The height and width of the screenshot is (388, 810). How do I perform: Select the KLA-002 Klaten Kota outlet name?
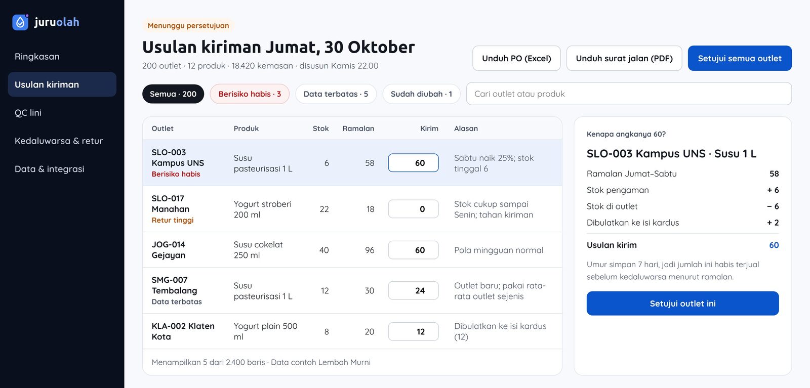click(183, 331)
